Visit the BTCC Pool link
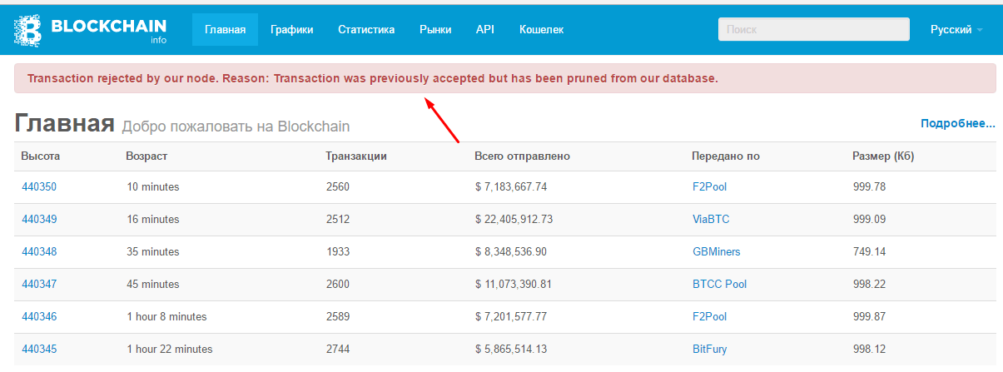 (x=719, y=284)
